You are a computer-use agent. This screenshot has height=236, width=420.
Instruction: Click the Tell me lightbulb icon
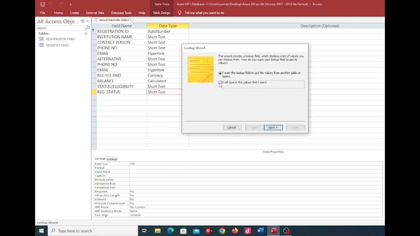179,13
